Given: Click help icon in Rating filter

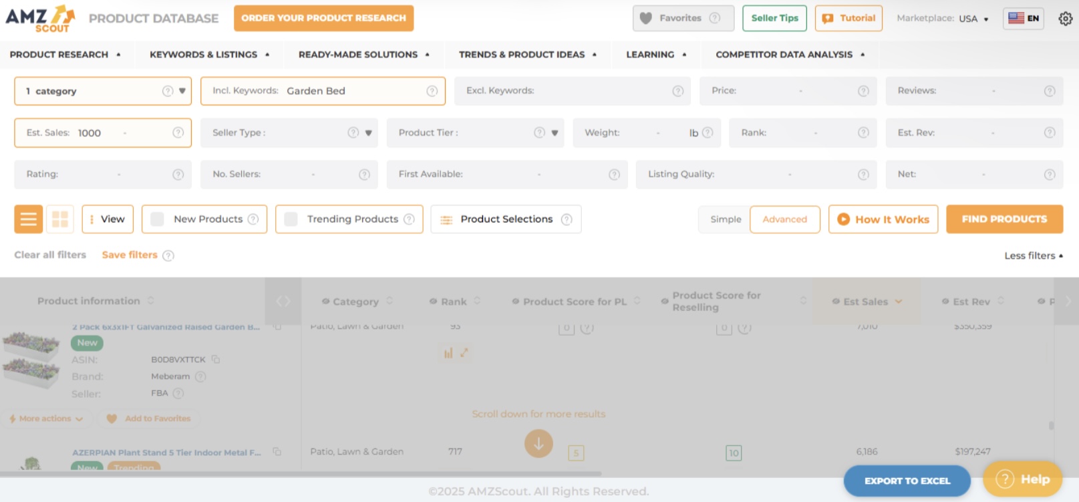Looking at the screenshot, I should [178, 174].
